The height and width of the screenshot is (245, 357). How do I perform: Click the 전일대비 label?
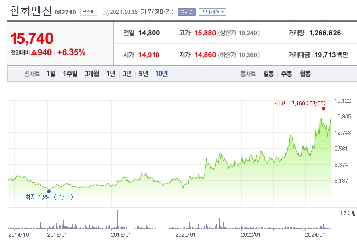point(20,53)
